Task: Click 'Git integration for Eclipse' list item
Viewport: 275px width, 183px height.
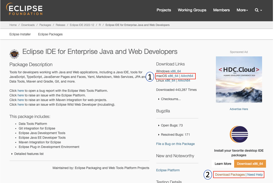Action: coord(37,128)
